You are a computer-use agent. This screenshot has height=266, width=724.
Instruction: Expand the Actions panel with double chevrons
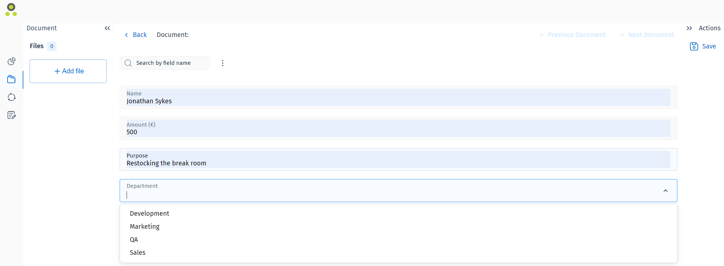tap(689, 28)
